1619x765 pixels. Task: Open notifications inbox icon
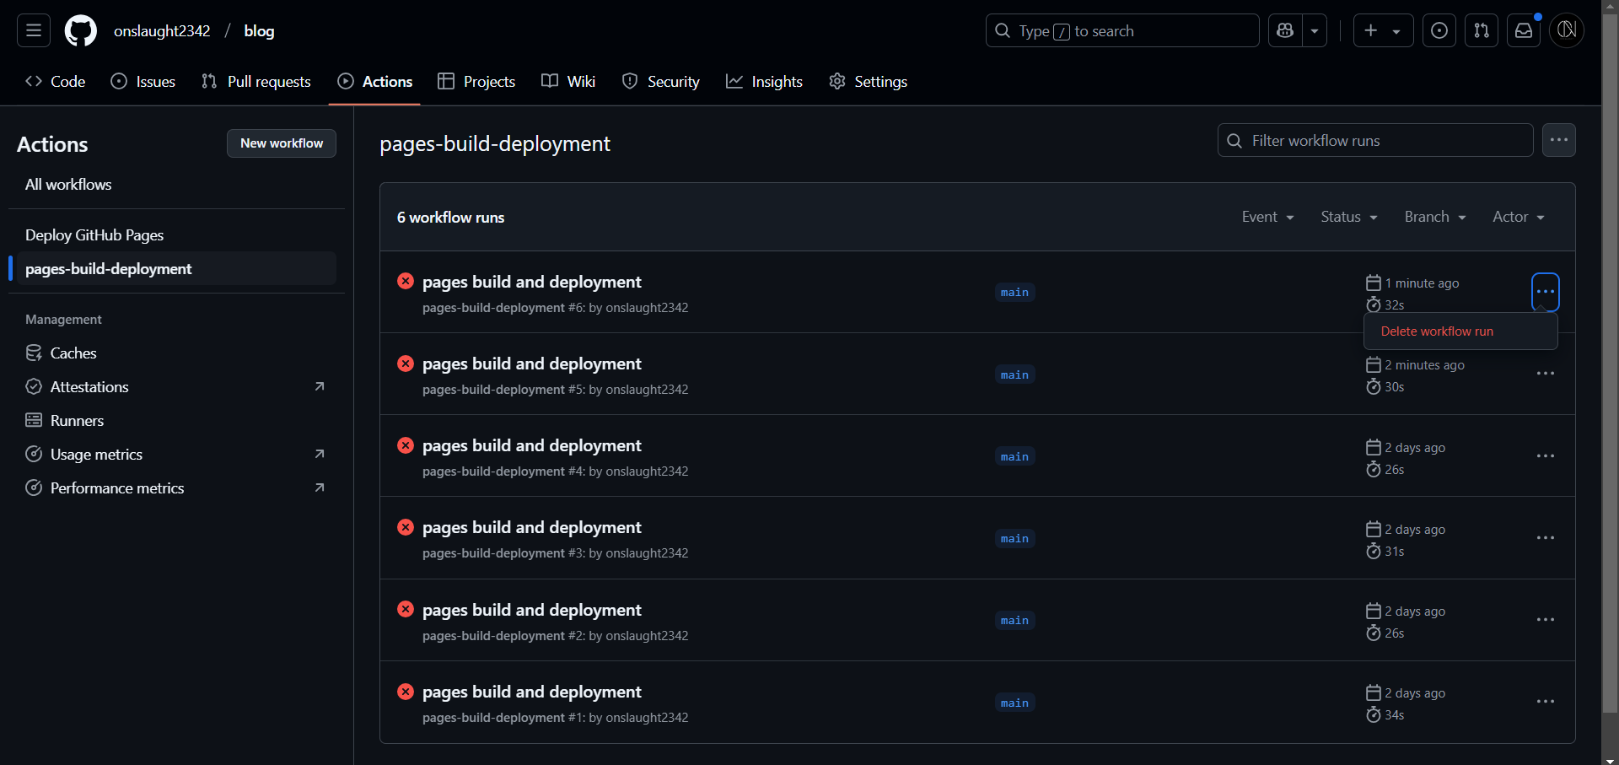1524,30
